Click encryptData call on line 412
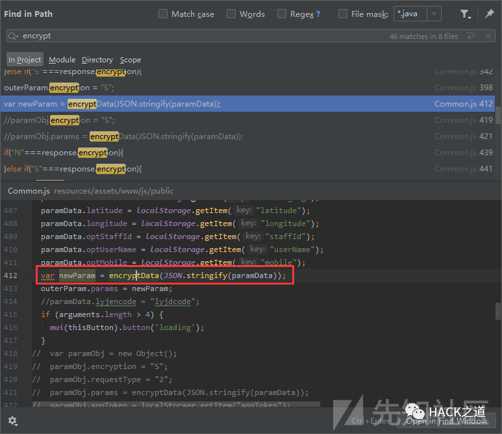The height and width of the screenshot is (434, 502). pyautogui.click(x=134, y=275)
